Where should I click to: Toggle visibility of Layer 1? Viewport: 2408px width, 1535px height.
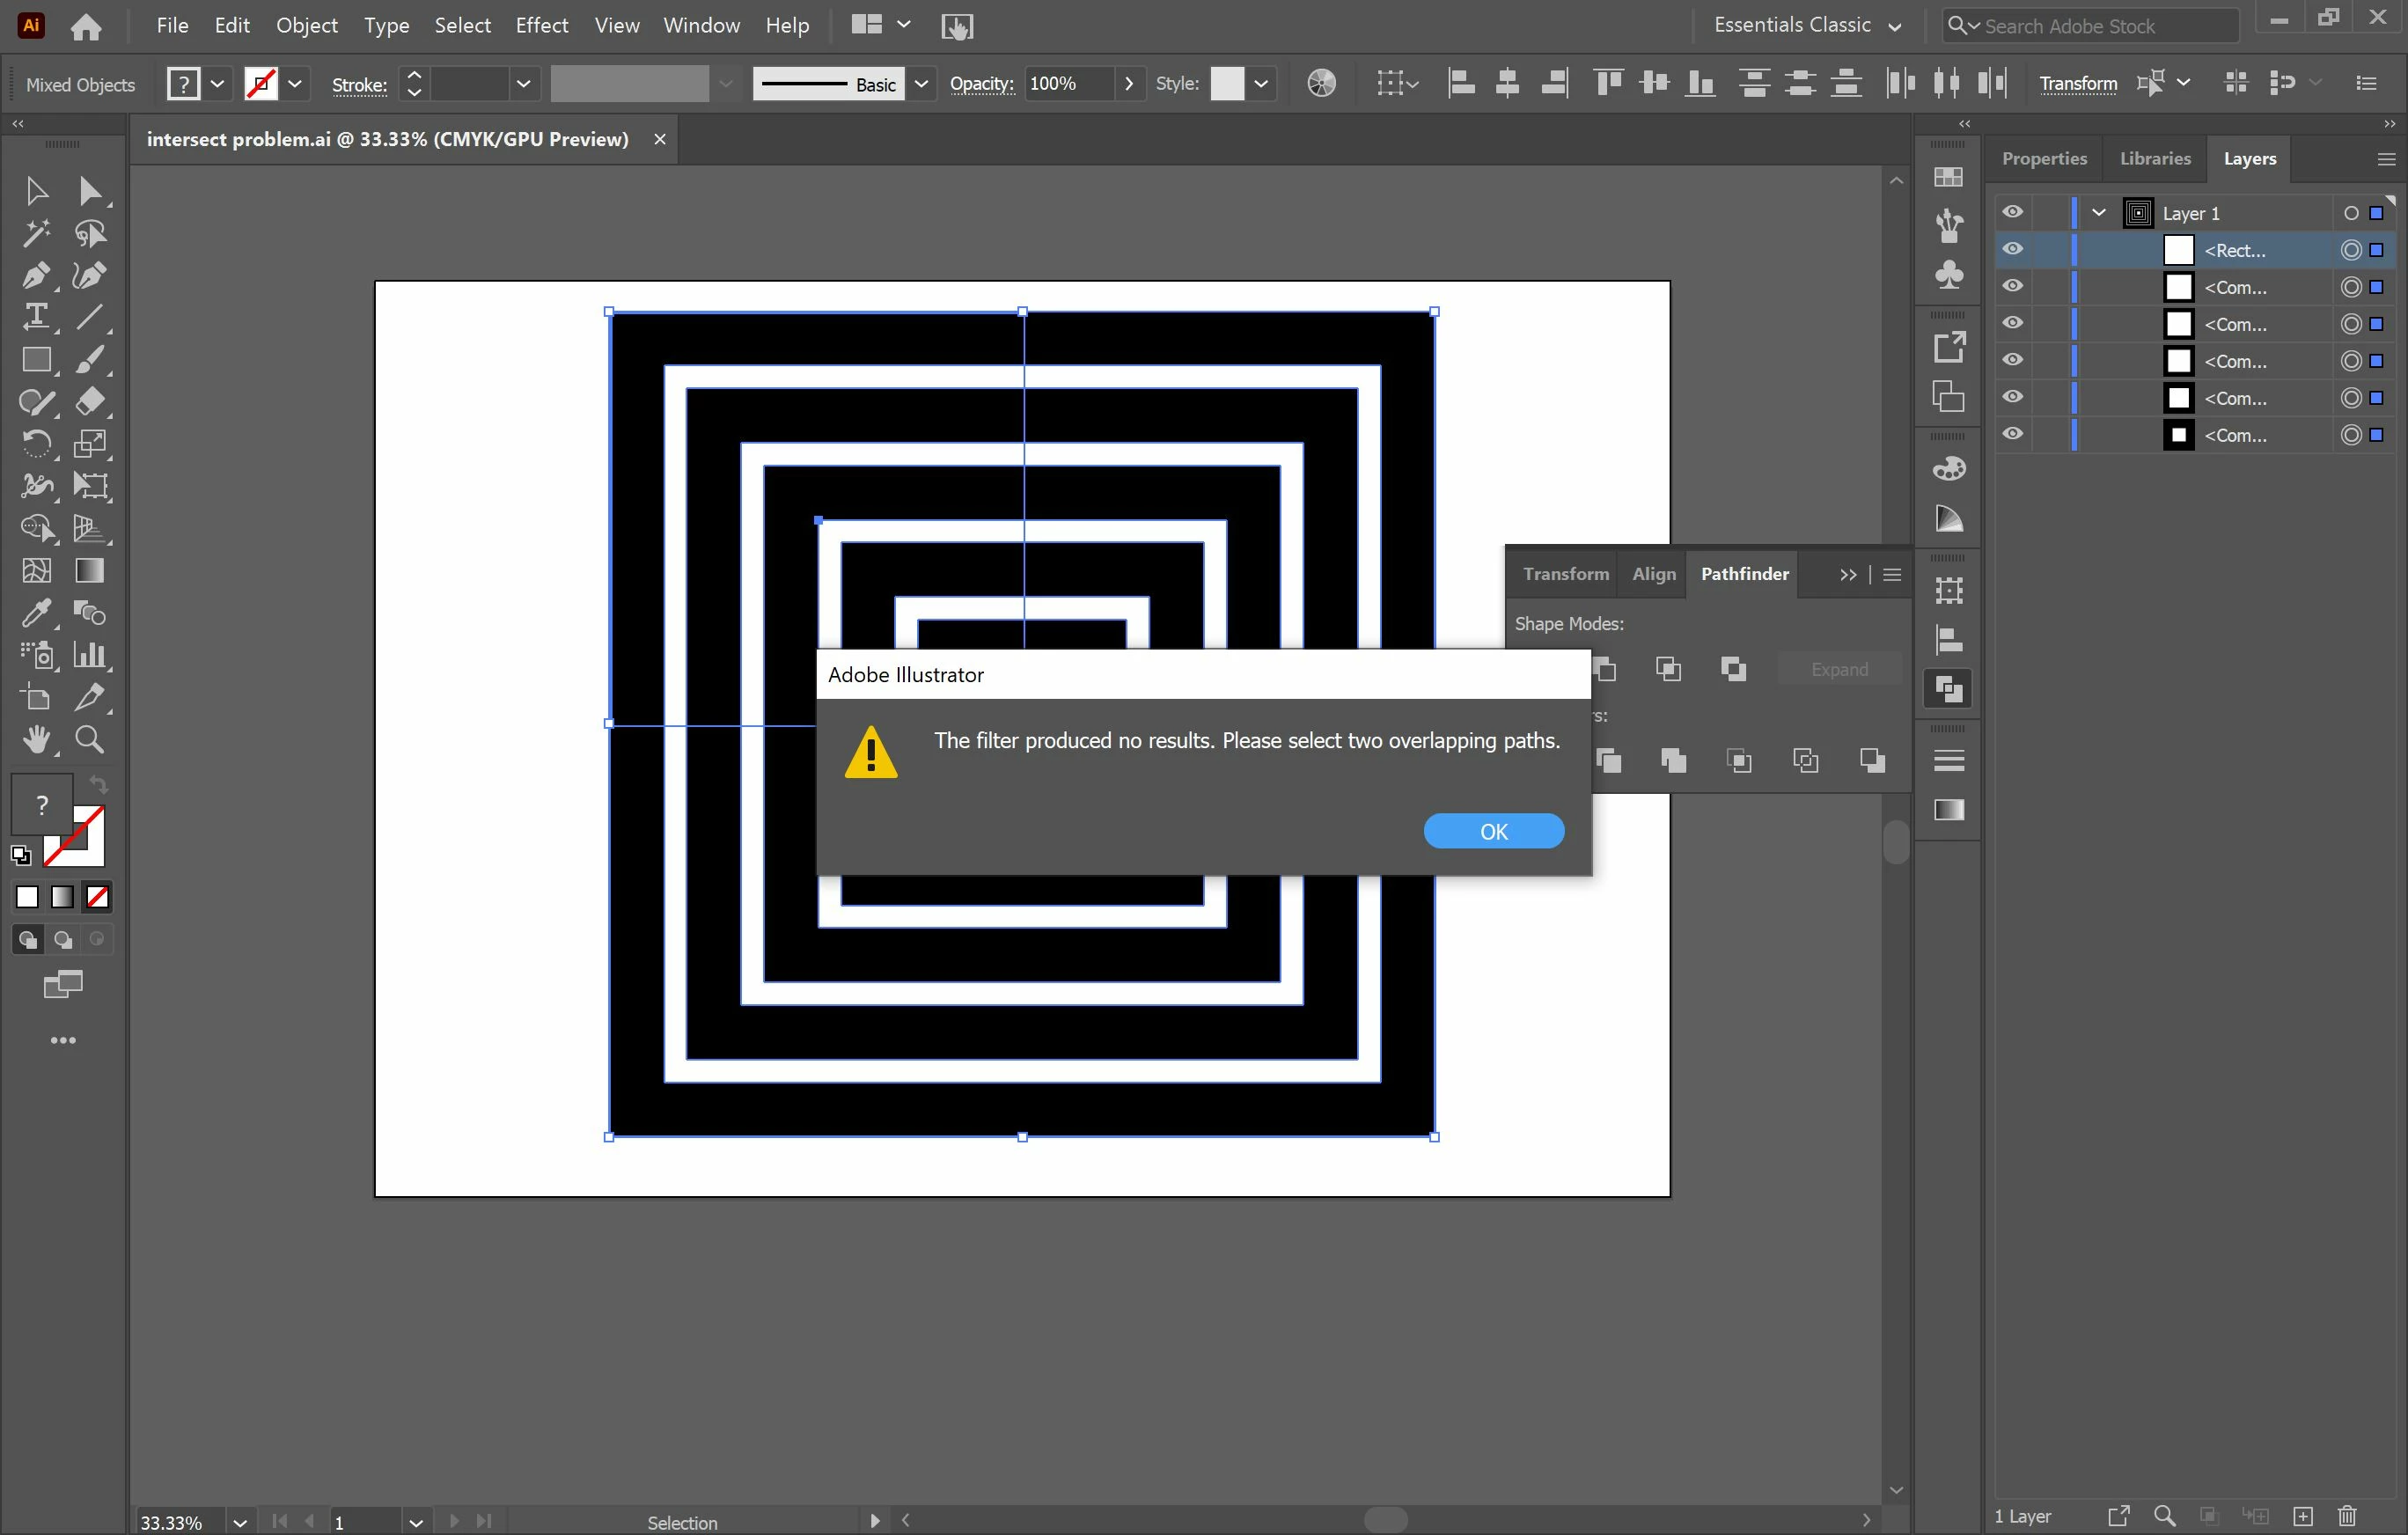click(2012, 212)
